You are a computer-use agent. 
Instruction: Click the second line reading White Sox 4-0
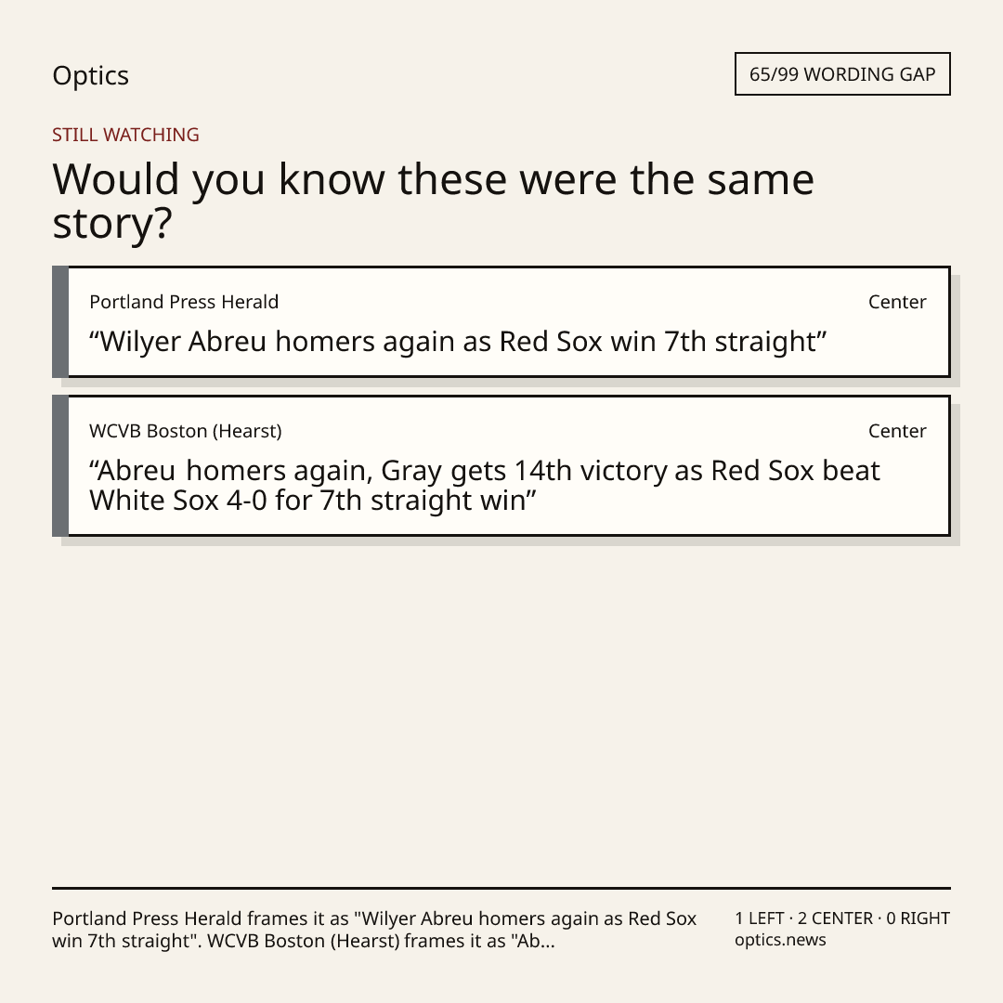313,501
